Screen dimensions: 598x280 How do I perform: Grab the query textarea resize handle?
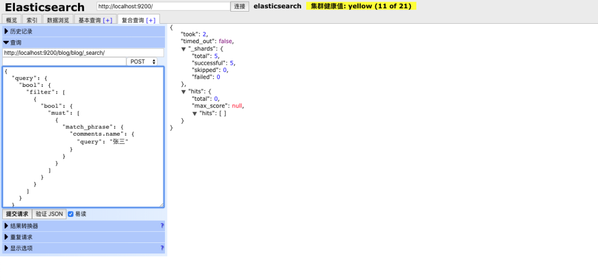[x=161, y=205]
